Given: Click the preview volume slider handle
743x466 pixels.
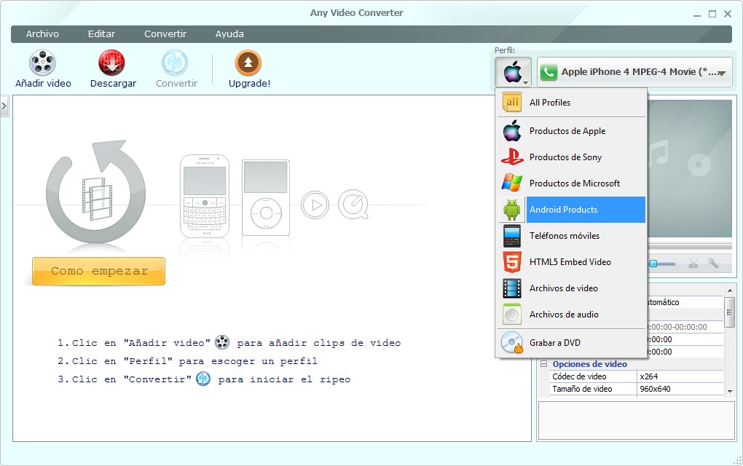Looking at the screenshot, I should point(653,264).
